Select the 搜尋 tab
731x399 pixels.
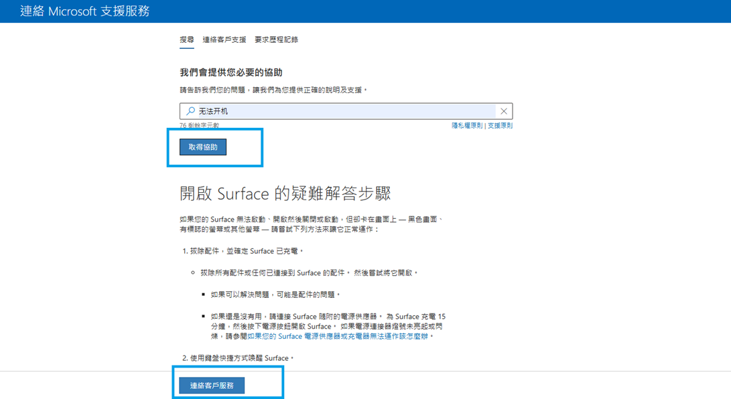[187, 39]
